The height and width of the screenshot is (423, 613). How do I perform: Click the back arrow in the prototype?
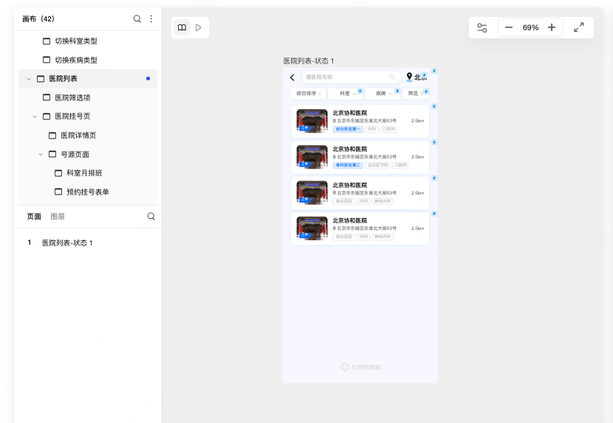[x=292, y=77]
